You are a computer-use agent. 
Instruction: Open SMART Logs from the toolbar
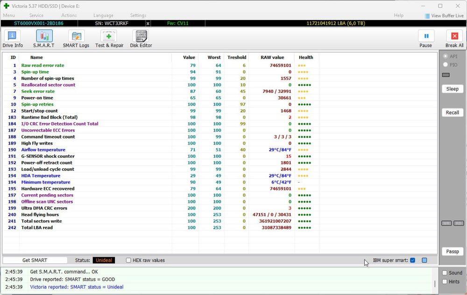click(x=76, y=38)
